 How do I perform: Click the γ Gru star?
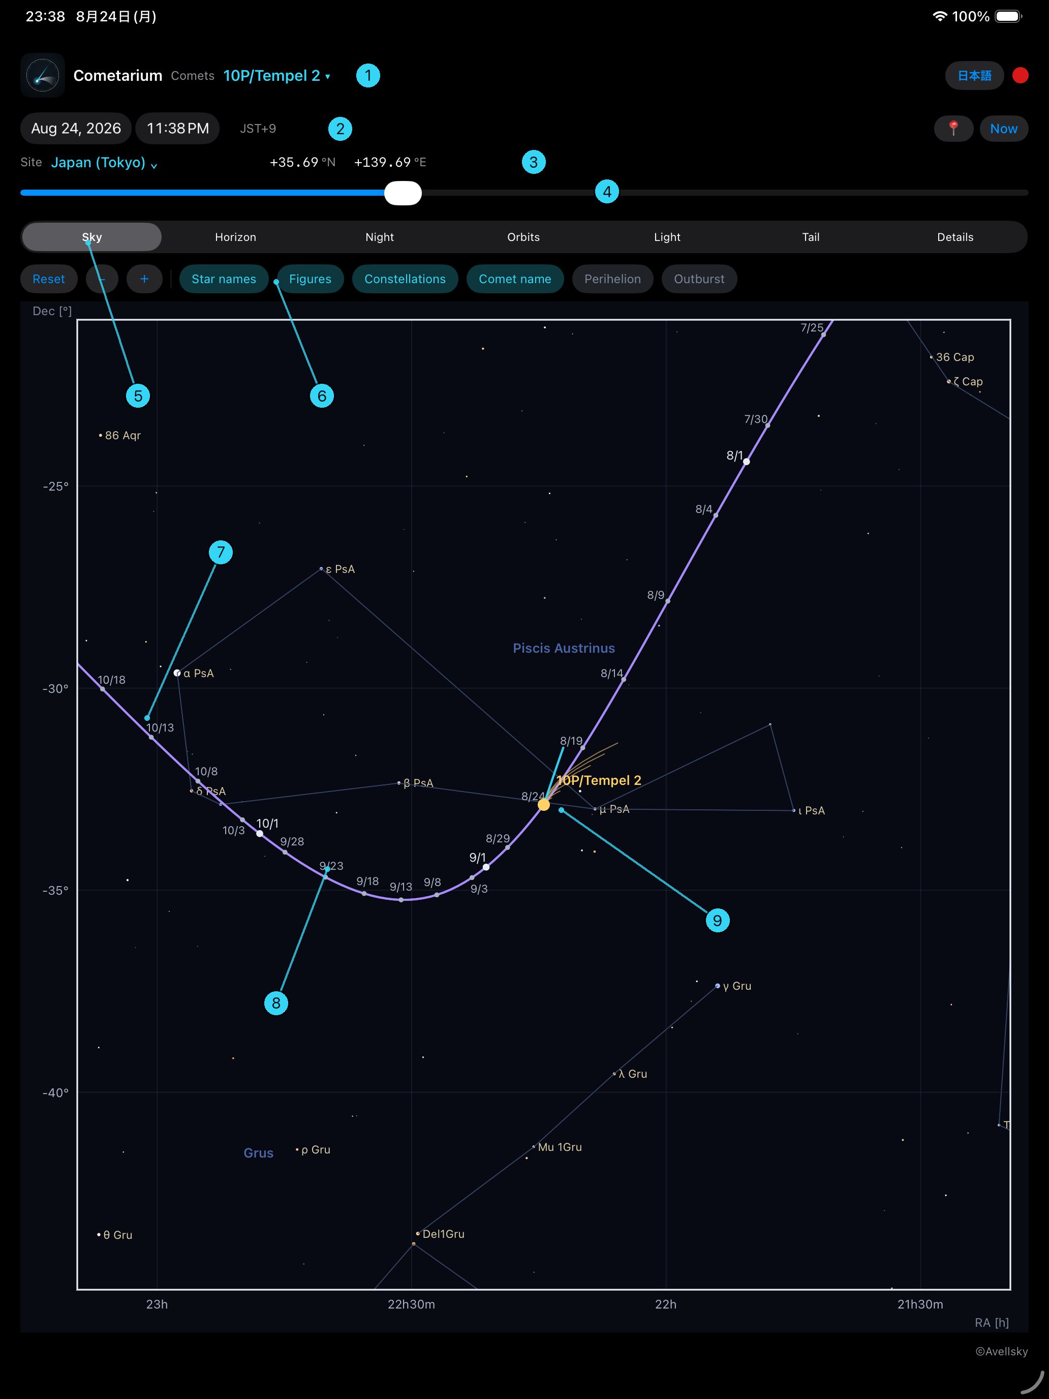click(717, 986)
